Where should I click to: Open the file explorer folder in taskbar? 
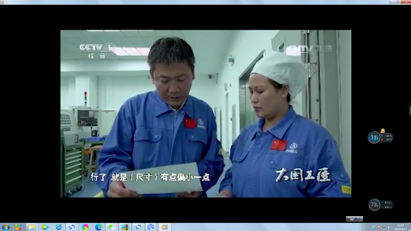click(32, 227)
